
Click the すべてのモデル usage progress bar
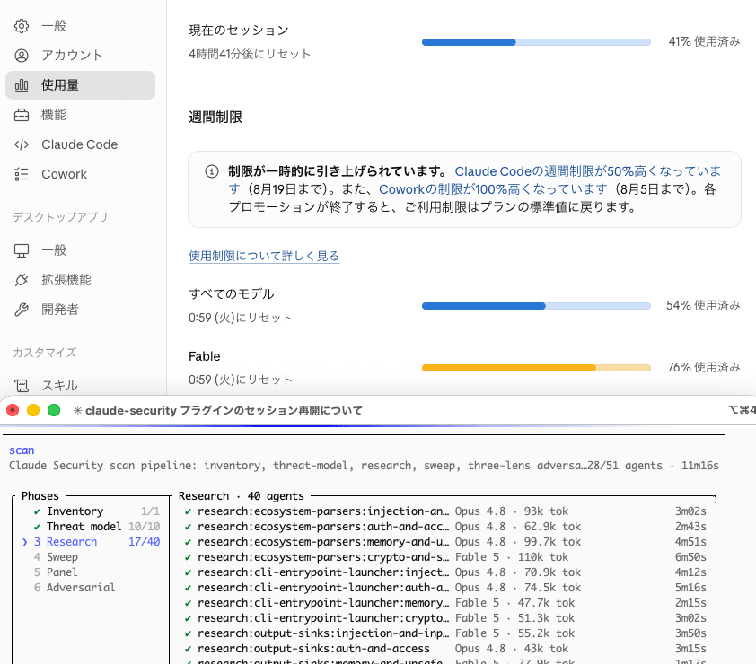(536, 306)
